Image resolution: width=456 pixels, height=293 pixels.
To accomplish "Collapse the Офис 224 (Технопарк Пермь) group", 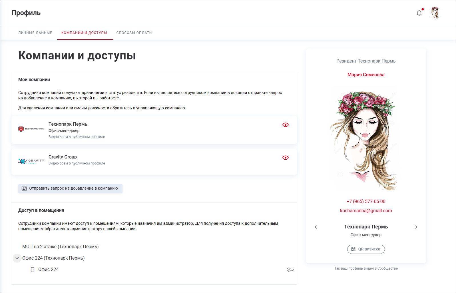I will pos(17,258).
